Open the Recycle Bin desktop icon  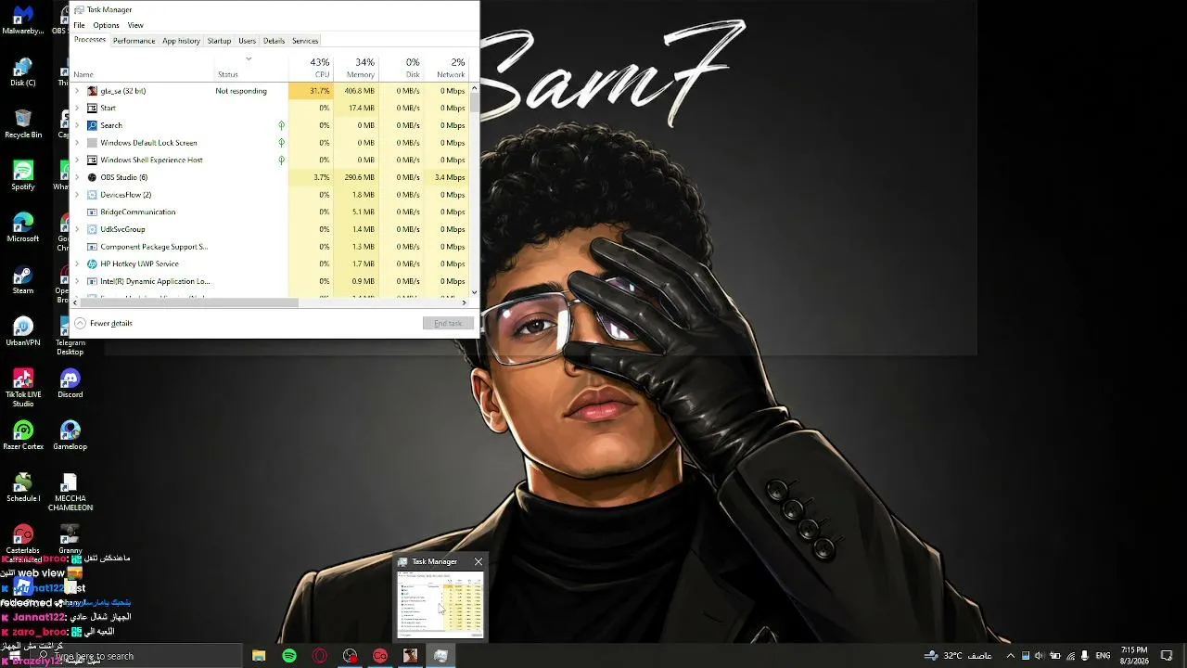22,123
